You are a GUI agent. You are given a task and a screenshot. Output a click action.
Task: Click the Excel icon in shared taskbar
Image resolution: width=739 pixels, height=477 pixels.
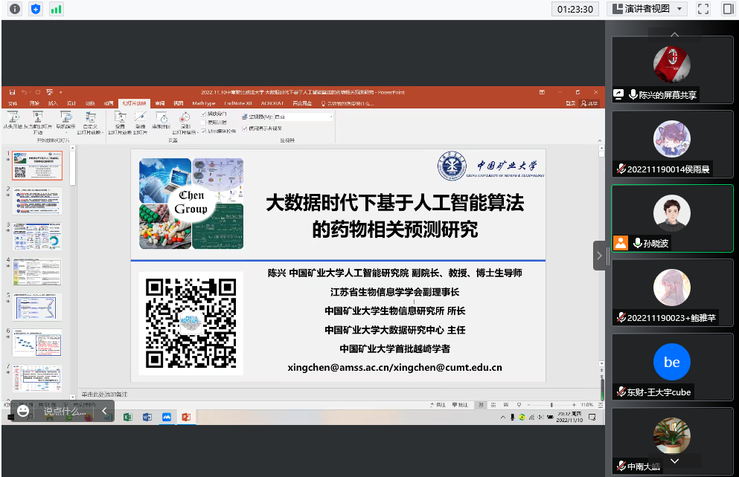(127, 418)
